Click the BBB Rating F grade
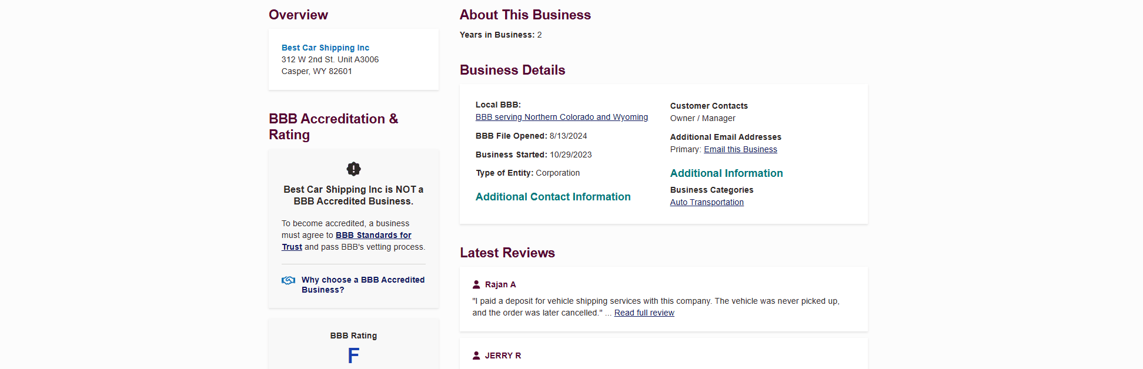The image size is (1143, 369). tap(353, 355)
